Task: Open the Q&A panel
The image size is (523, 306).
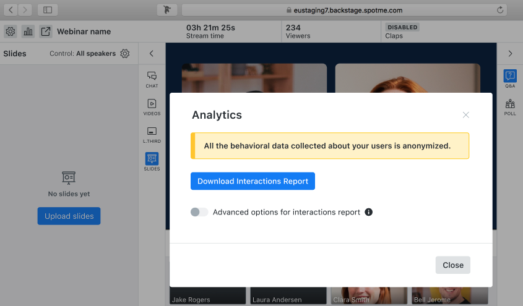Action: (510, 79)
